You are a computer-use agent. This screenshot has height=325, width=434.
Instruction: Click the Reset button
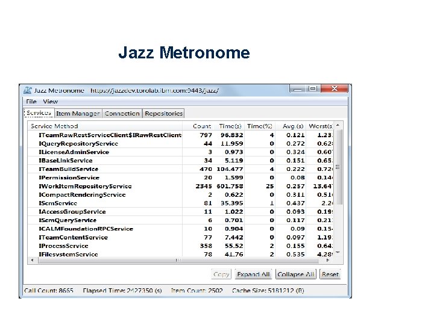pos(330,274)
